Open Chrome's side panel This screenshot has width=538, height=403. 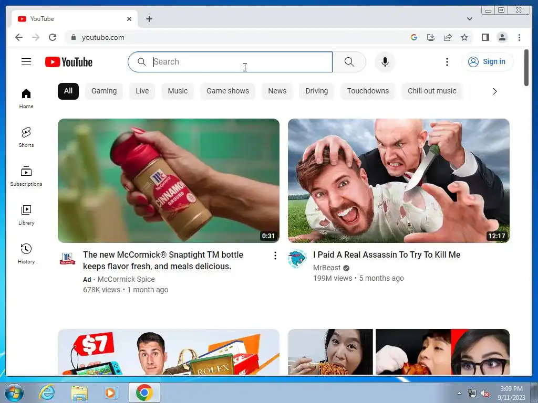(x=485, y=37)
